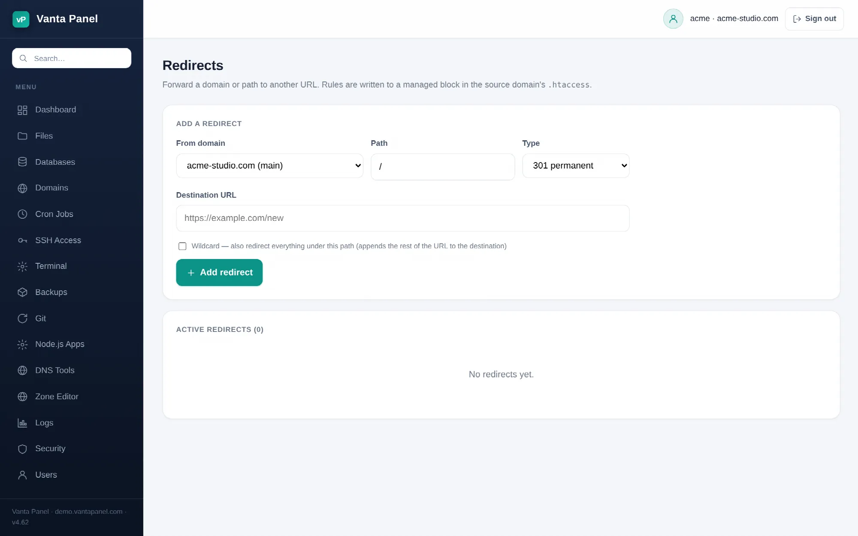Click the Users person icon
The width and height of the screenshot is (858, 536).
pos(22,475)
